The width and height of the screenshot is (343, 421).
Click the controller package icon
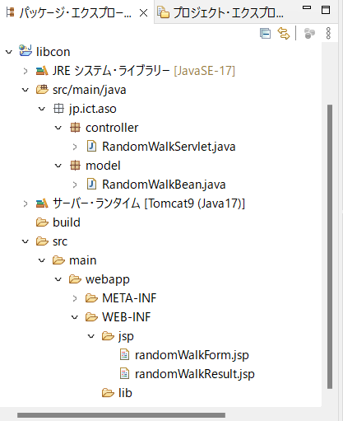tap(75, 128)
